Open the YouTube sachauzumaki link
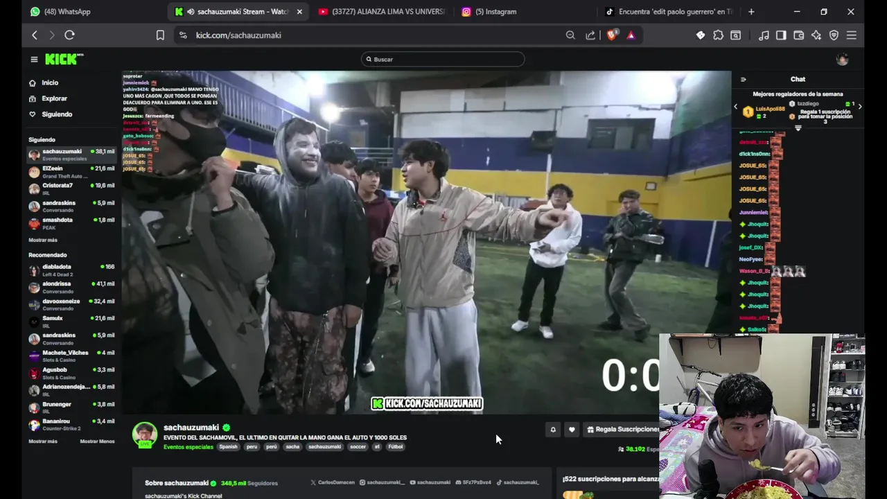The height and width of the screenshot is (499, 887). pyautogui.click(x=430, y=482)
